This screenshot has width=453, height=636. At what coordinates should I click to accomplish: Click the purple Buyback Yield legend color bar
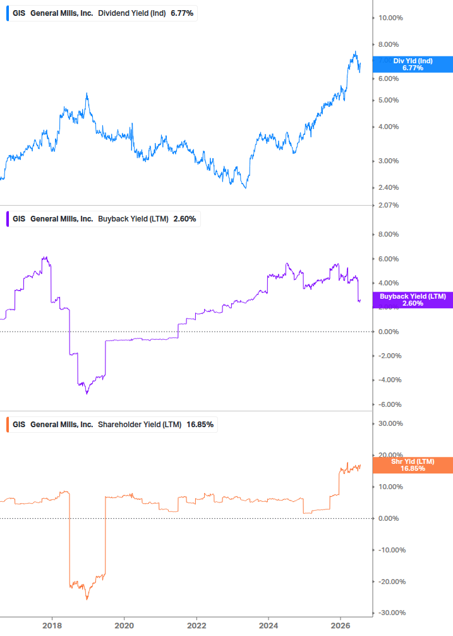8,219
